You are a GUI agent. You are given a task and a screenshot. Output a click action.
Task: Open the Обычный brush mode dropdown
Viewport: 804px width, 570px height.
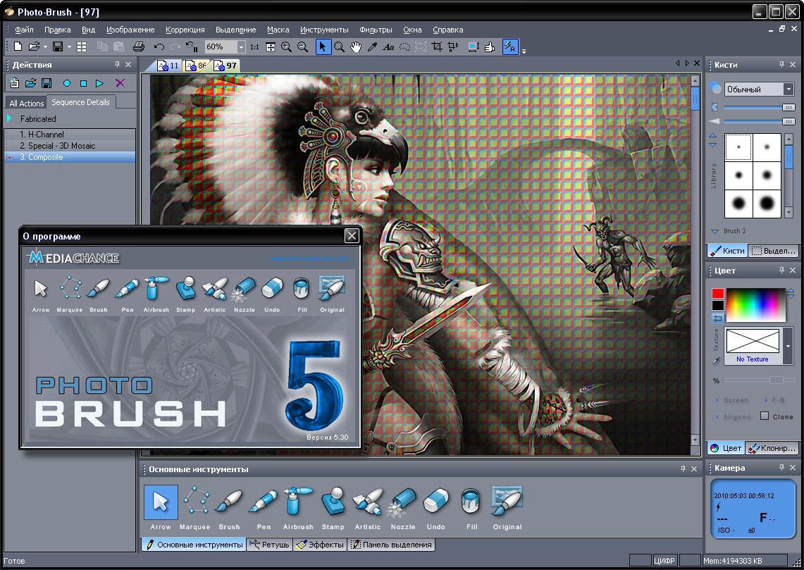(788, 89)
